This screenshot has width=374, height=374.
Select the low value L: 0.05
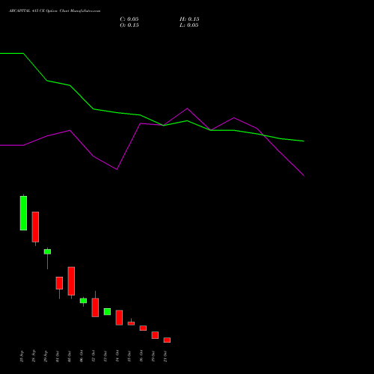tap(189, 25)
